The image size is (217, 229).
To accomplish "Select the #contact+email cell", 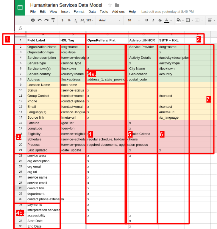I will [x=73, y=107].
